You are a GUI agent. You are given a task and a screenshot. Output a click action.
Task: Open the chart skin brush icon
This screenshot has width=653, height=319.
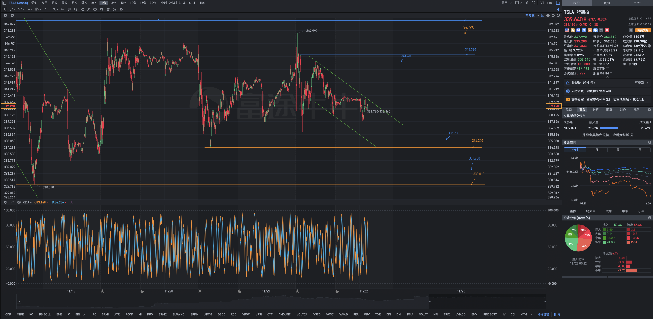[x=527, y=3]
